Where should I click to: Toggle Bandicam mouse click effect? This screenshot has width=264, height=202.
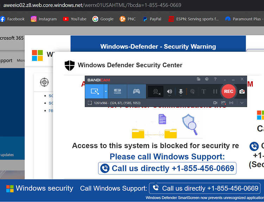(193, 91)
